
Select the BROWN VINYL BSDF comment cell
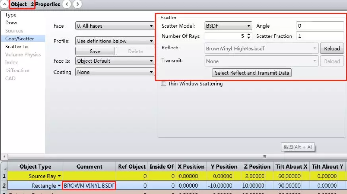pos(89,186)
